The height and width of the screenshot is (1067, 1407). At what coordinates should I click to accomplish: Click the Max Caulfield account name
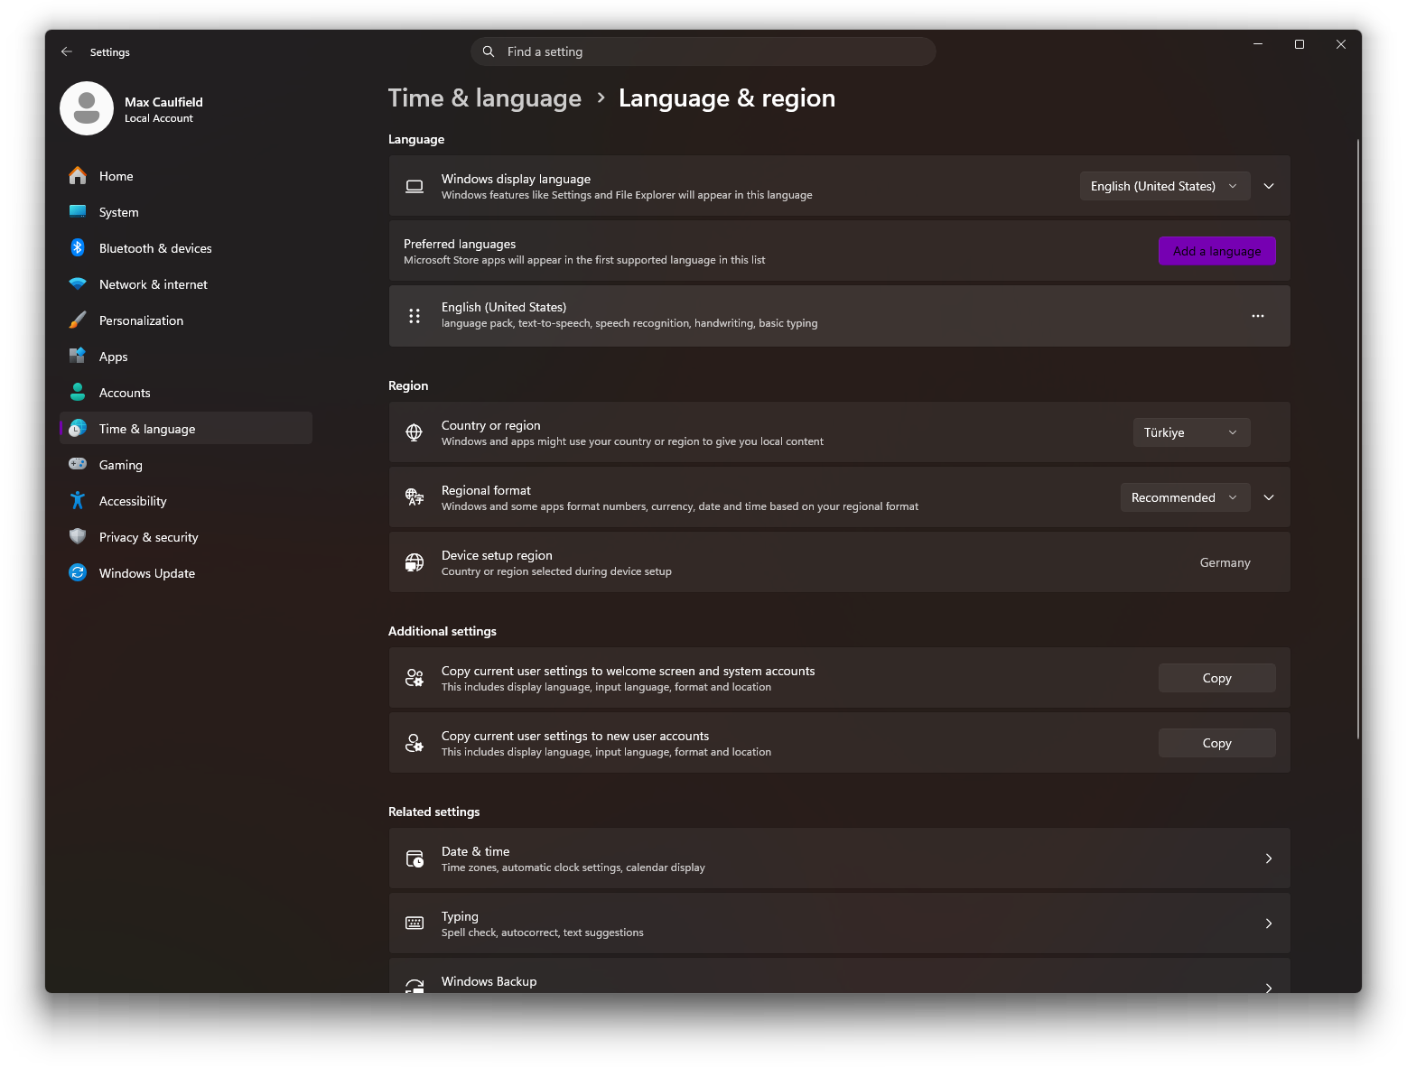tap(163, 102)
